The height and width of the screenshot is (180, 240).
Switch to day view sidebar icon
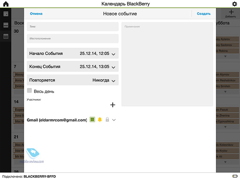pyautogui.click(x=6, y=14)
